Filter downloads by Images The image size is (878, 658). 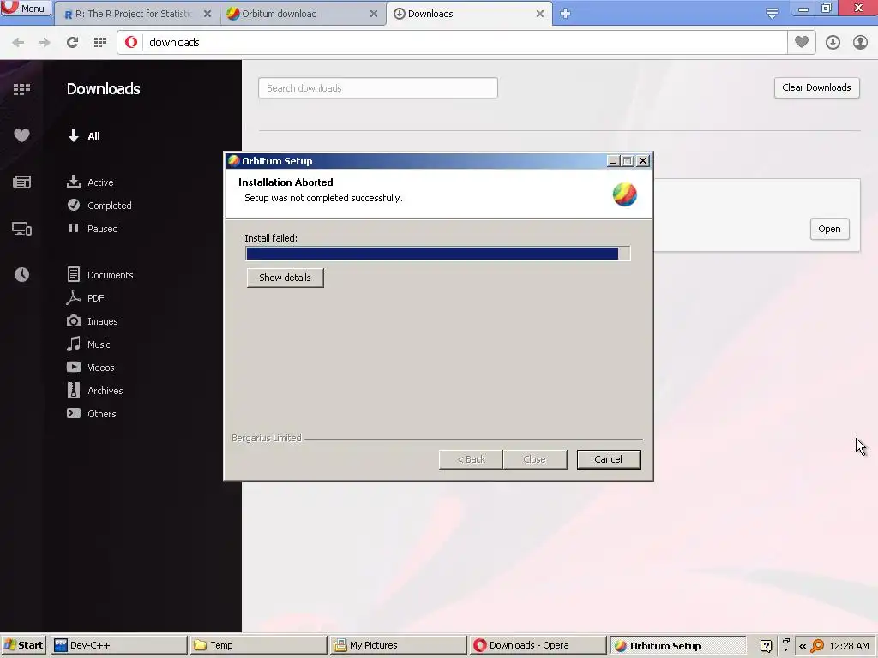click(x=92, y=321)
